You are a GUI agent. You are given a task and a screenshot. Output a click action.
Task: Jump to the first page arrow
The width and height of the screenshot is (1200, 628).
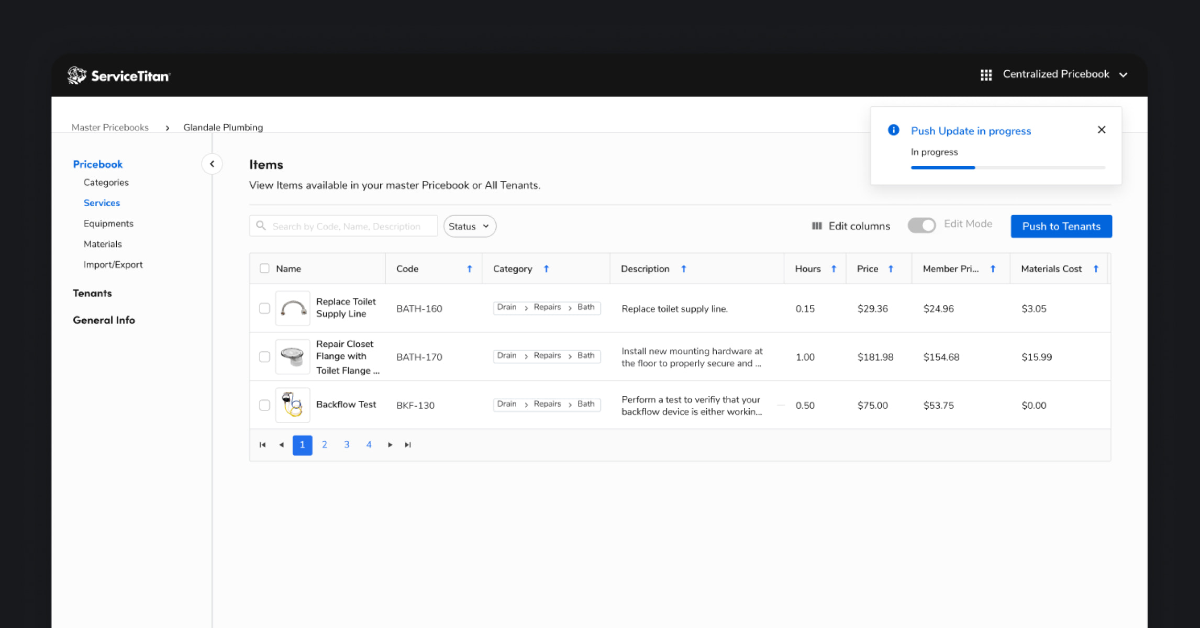click(263, 445)
